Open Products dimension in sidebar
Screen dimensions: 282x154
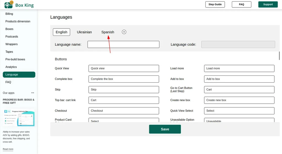(x=18, y=21)
